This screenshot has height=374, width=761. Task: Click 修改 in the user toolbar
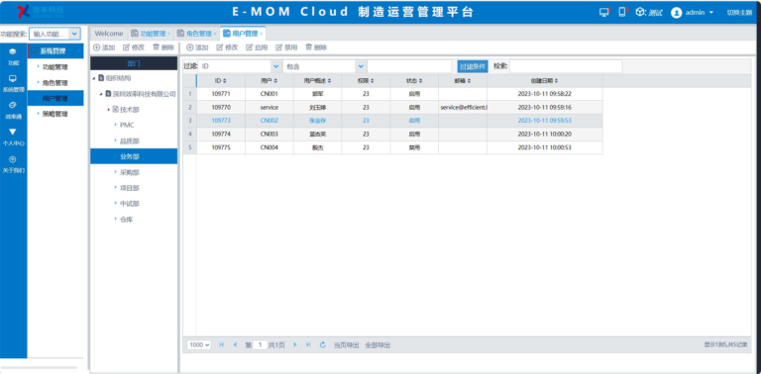[227, 47]
